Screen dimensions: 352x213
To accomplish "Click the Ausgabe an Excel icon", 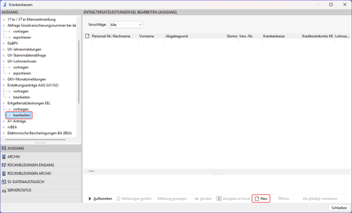I will tap(219, 199).
